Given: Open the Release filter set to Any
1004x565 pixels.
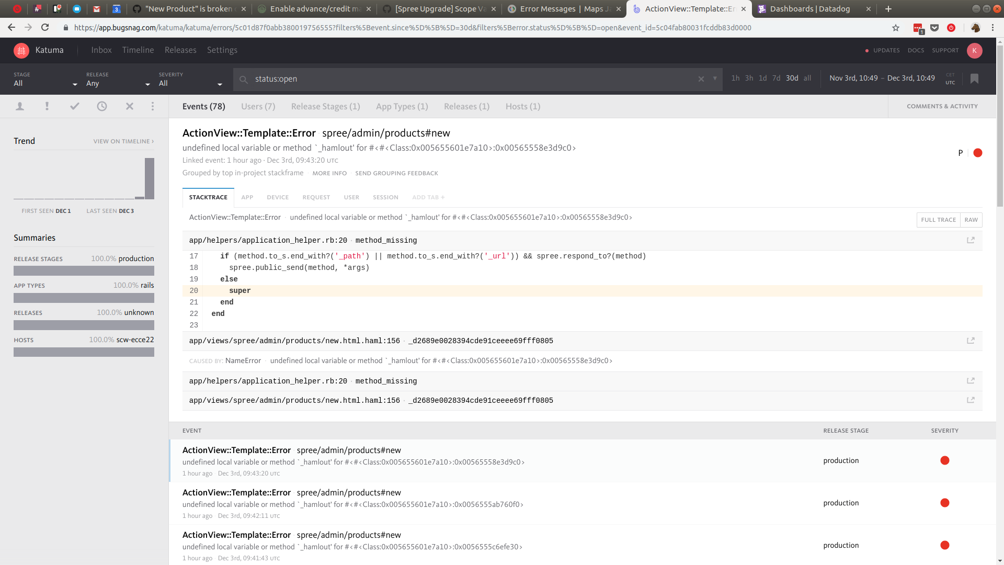Looking at the screenshot, I should pos(115,83).
